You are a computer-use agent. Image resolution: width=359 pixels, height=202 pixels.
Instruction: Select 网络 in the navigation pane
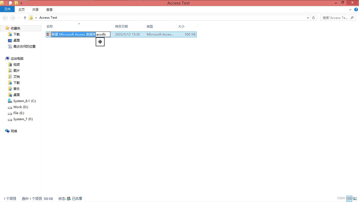point(14,131)
